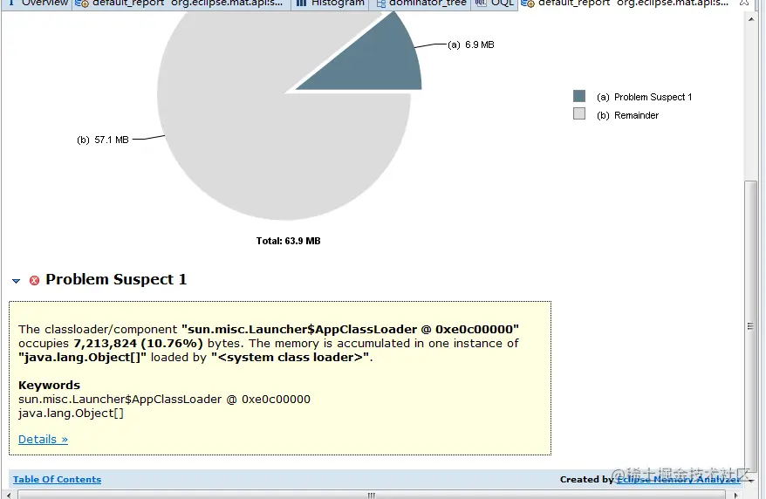
Task: Follow the Eclipse Memory Analyzer link
Action: [679, 480]
